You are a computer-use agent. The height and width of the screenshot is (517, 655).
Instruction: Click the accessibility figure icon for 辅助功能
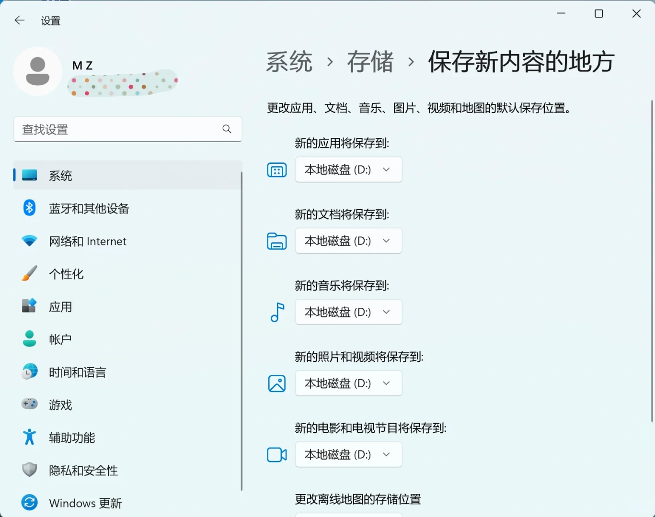29,437
